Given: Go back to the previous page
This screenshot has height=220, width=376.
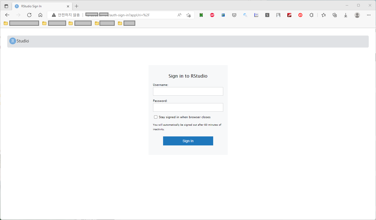Looking at the screenshot, I should pyautogui.click(x=7, y=15).
